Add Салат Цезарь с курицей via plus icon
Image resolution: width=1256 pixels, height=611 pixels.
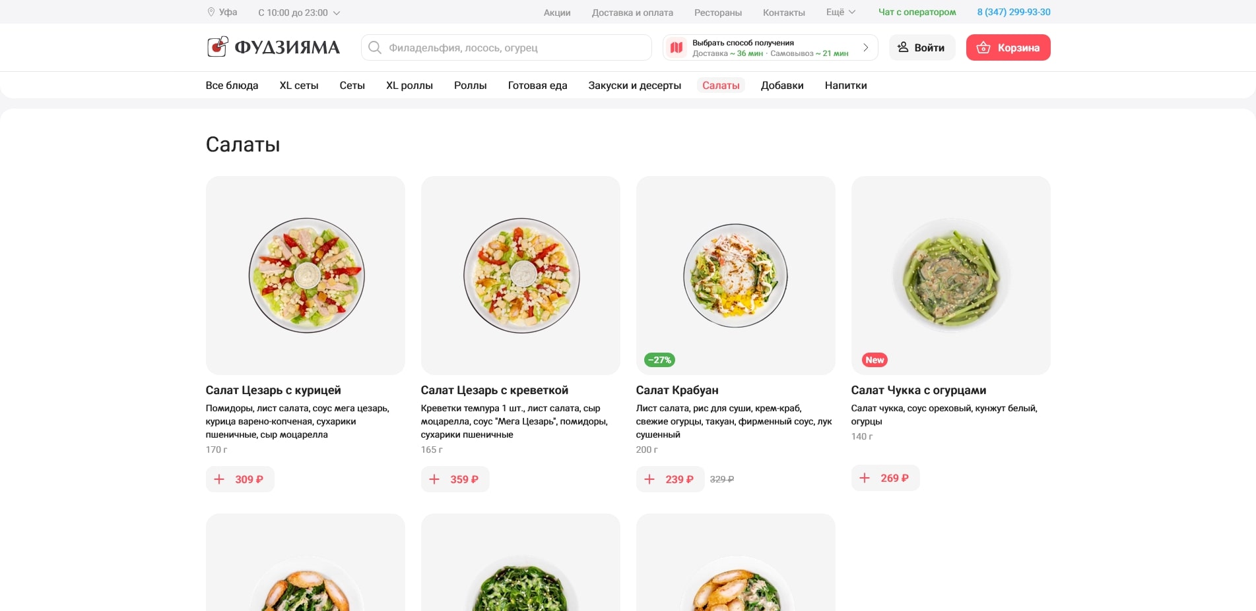pyautogui.click(x=220, y=479)
